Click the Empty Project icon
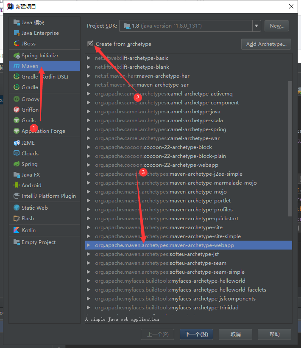The height and width of the screenshot is (348, 301). tap(17, 242)
